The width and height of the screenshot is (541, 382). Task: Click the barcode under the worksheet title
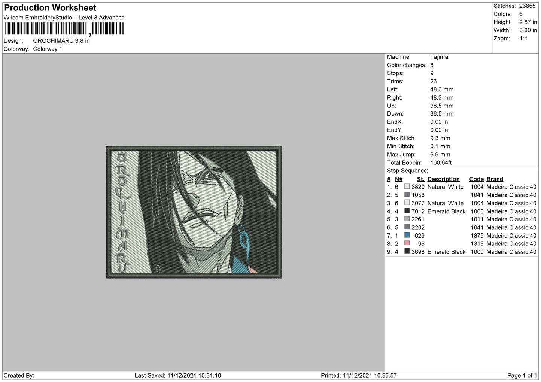64,29
